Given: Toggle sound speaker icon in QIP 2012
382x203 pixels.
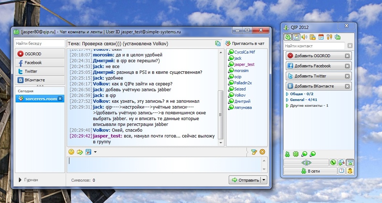Looking at the screenshot, I should (304, 37).
